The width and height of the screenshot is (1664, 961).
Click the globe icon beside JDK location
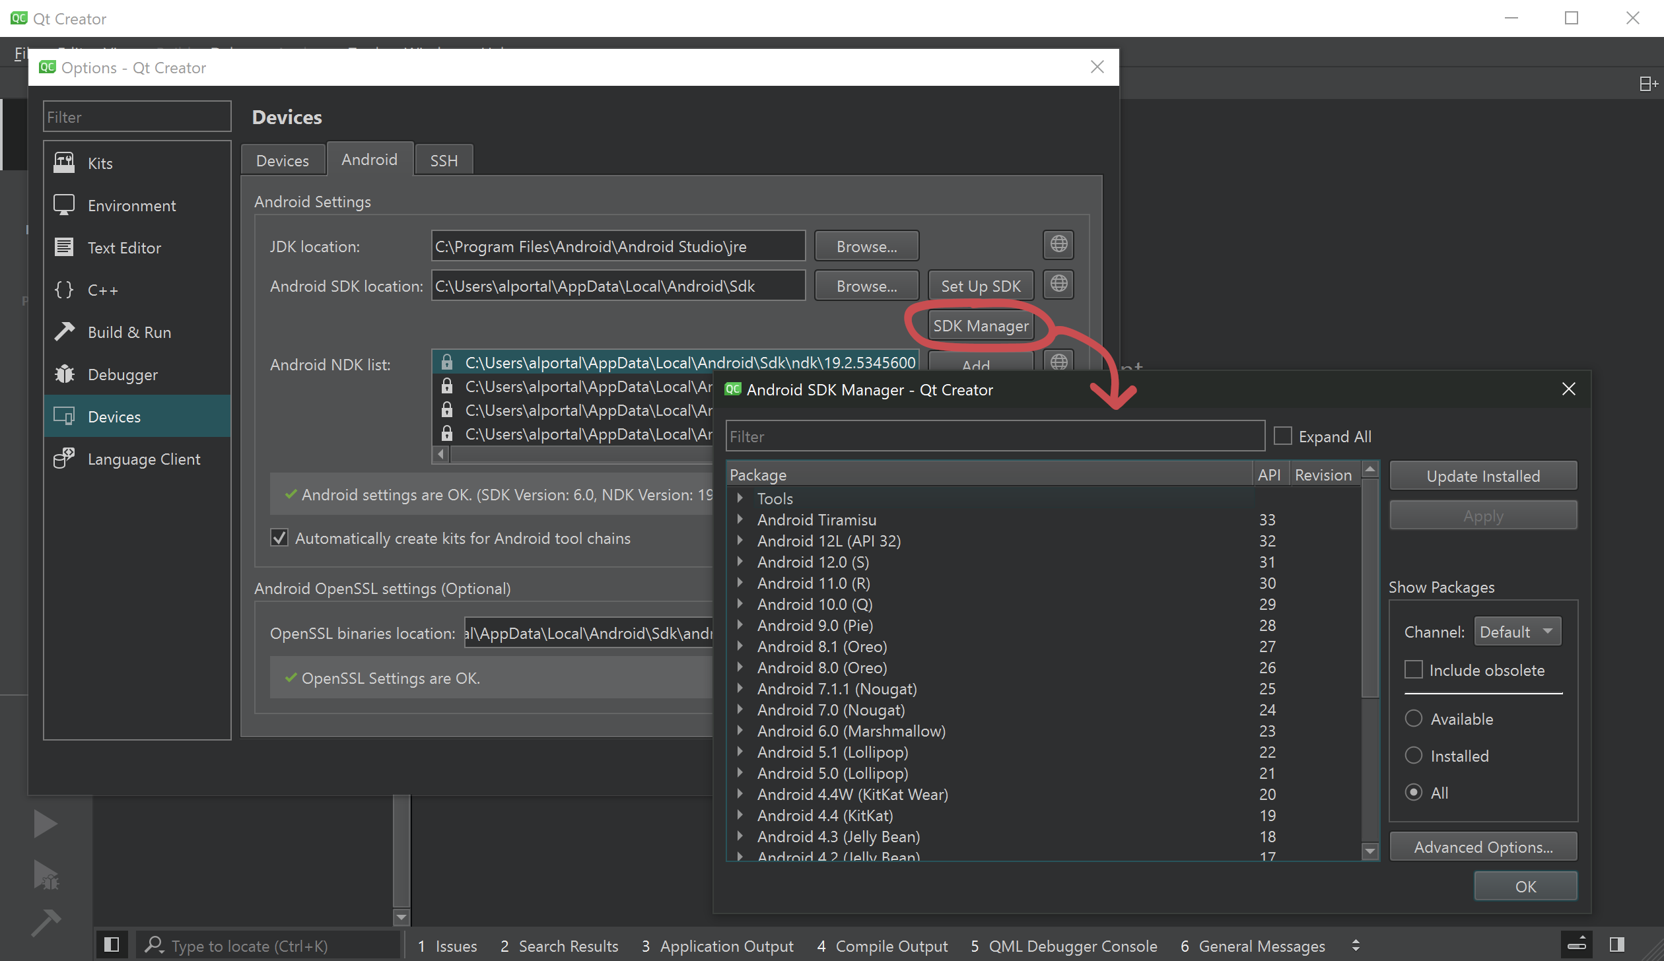pyautogui.click(x=1058, y=244)
